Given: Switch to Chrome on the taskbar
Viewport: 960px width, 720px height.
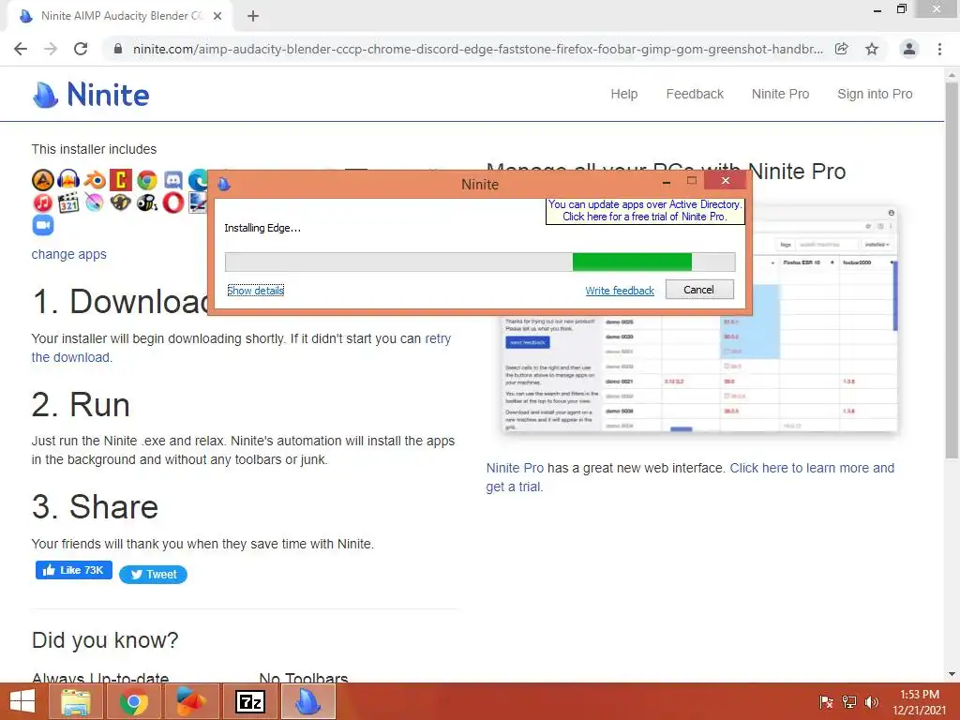Looking at the screenshot, I should tap(134, 701).
